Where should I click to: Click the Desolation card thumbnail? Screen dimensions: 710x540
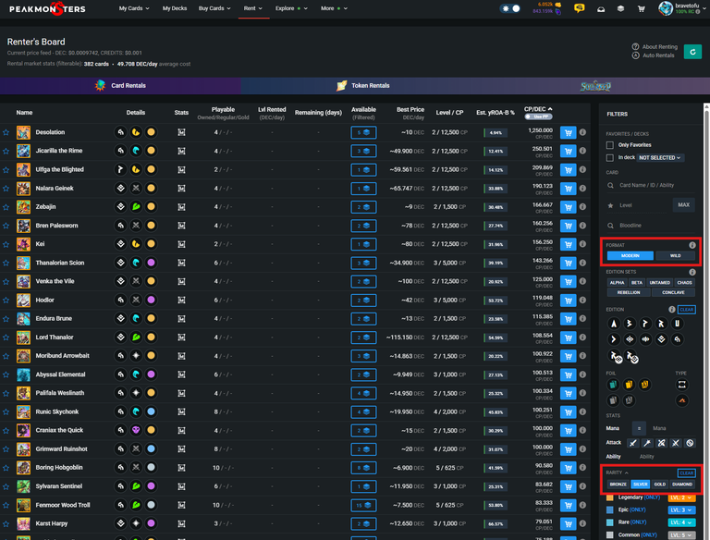23,133
